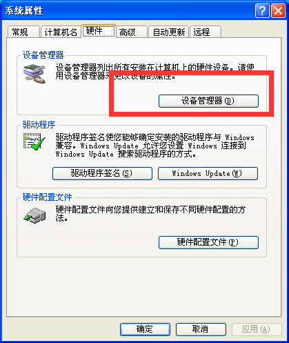
Task: Click the greyed-out 应用(A) button
Action: [257, 329]
